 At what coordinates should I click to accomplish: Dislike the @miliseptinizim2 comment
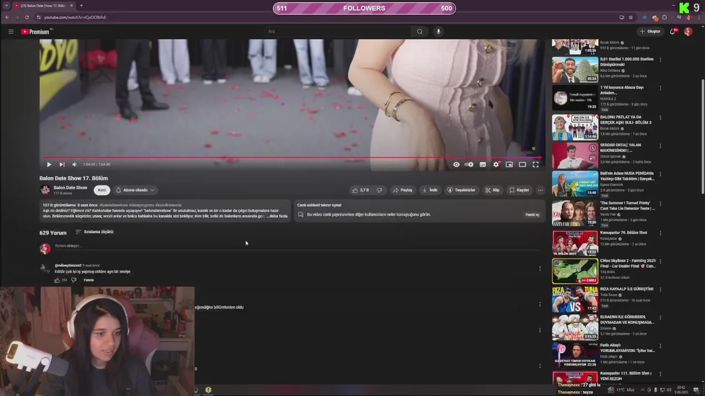tap(74, 280)
